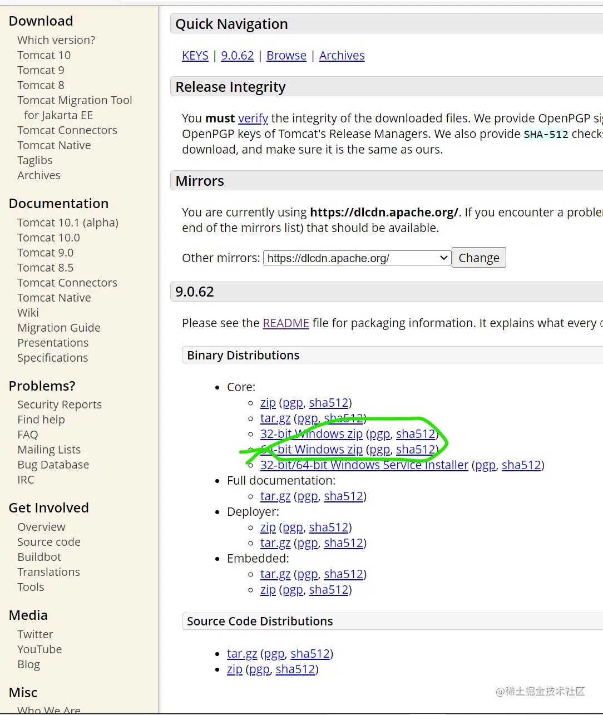
Task: Open Tools link under Get Involved
Action: coord(31,587)
